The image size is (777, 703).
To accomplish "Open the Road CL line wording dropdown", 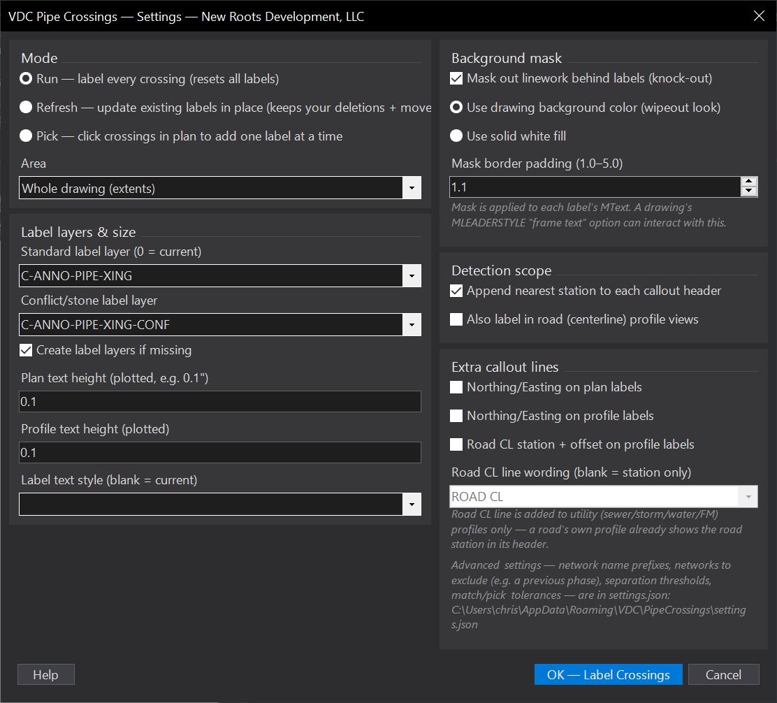I will coord(604,496).
